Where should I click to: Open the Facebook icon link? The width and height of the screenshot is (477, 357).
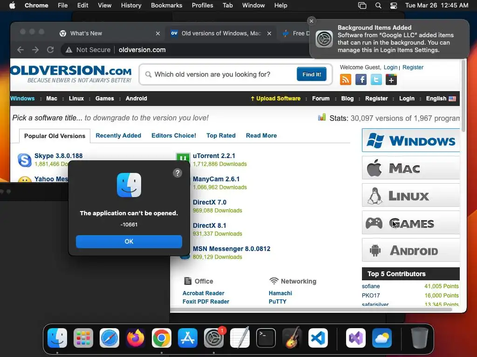[361, 80]
